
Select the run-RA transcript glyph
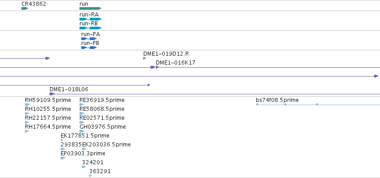(x=90, y=19)
